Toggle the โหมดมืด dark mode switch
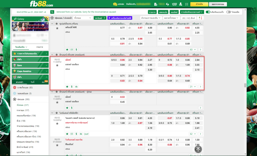The width and height of the screenshot is (257, 156). click(228, 12)
